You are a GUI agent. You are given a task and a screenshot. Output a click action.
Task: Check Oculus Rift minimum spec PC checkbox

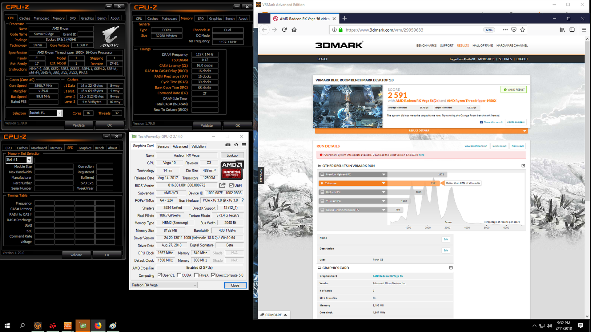pyautogui.click(x=322, y=210)
